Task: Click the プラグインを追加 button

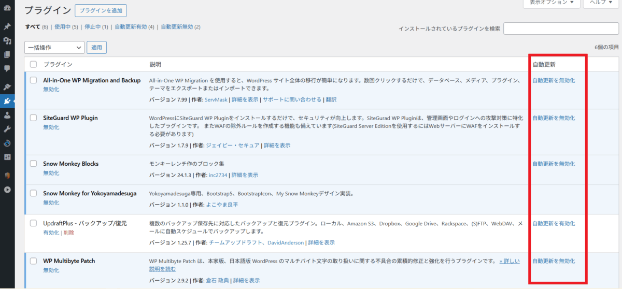Action: click(x=101, y=10)
